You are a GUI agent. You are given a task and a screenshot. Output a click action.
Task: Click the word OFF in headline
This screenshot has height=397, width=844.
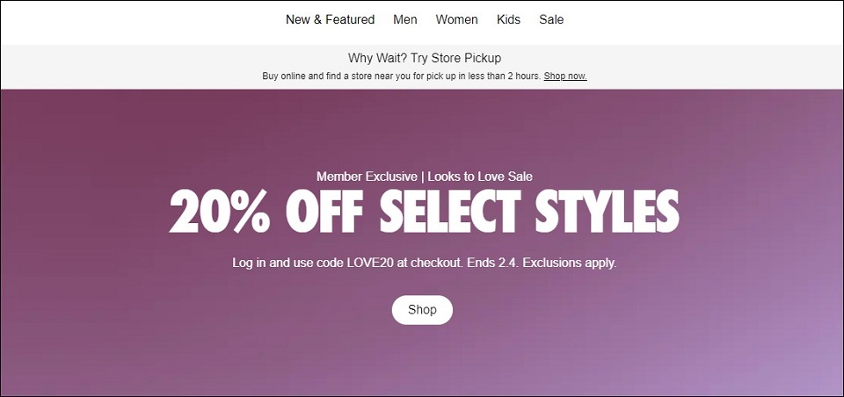click(x=324, y=212)
